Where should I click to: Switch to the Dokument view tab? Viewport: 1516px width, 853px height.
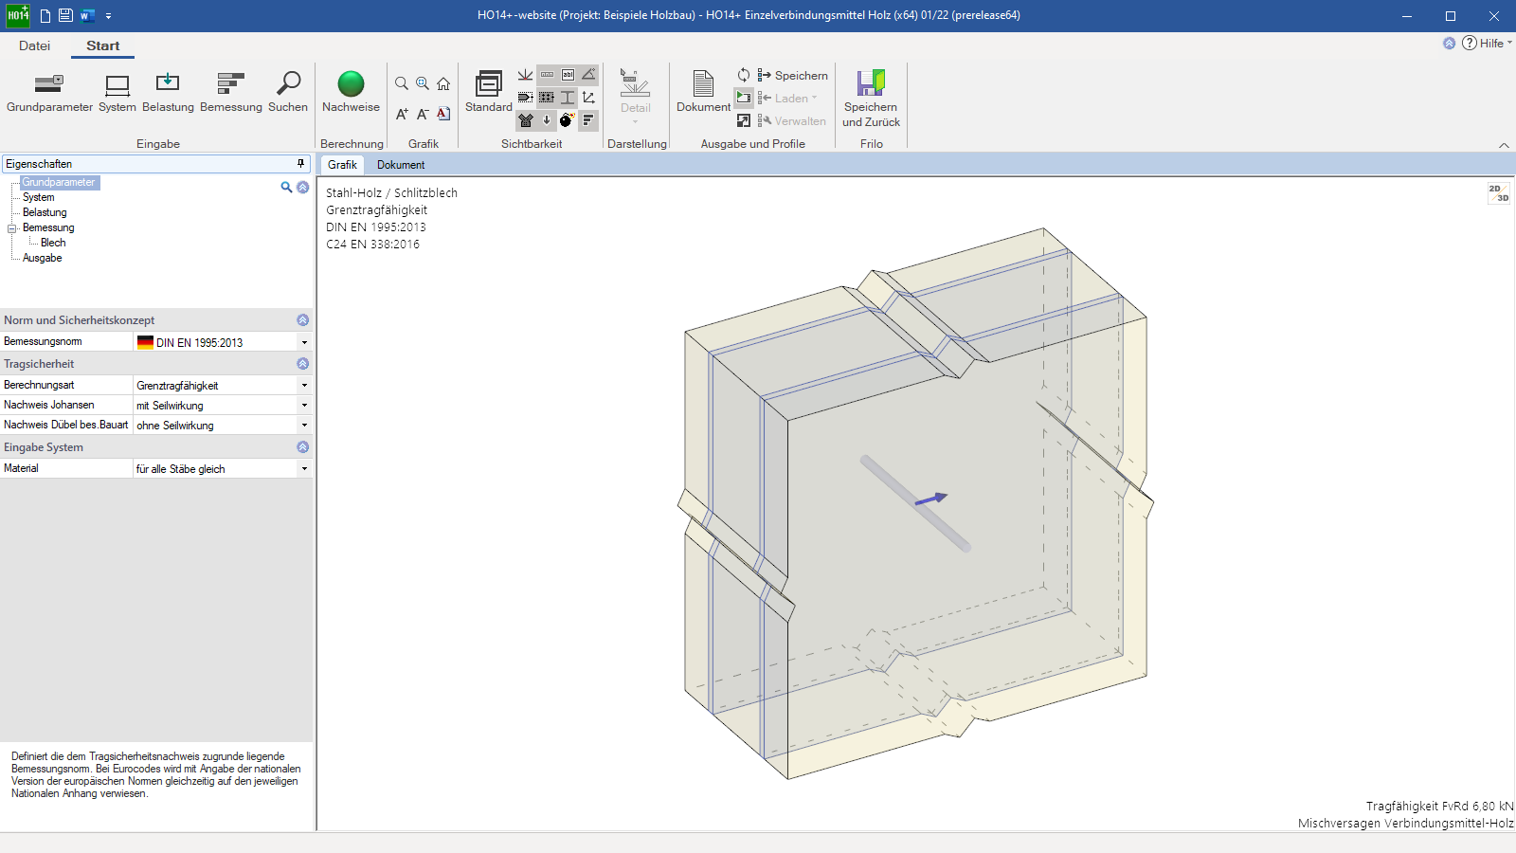click(401, 165)
